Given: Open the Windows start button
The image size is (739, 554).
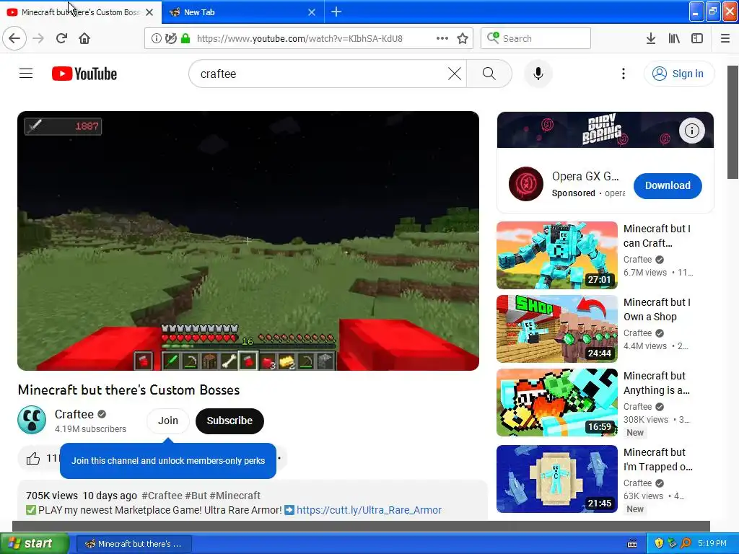Looking at the screenshot, I should [35, 543].
